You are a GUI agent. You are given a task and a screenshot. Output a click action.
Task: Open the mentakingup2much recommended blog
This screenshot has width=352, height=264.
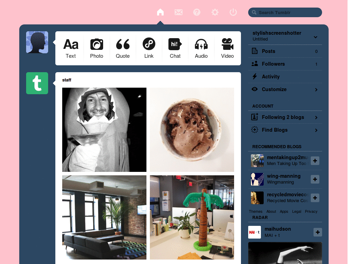point(287,157)
